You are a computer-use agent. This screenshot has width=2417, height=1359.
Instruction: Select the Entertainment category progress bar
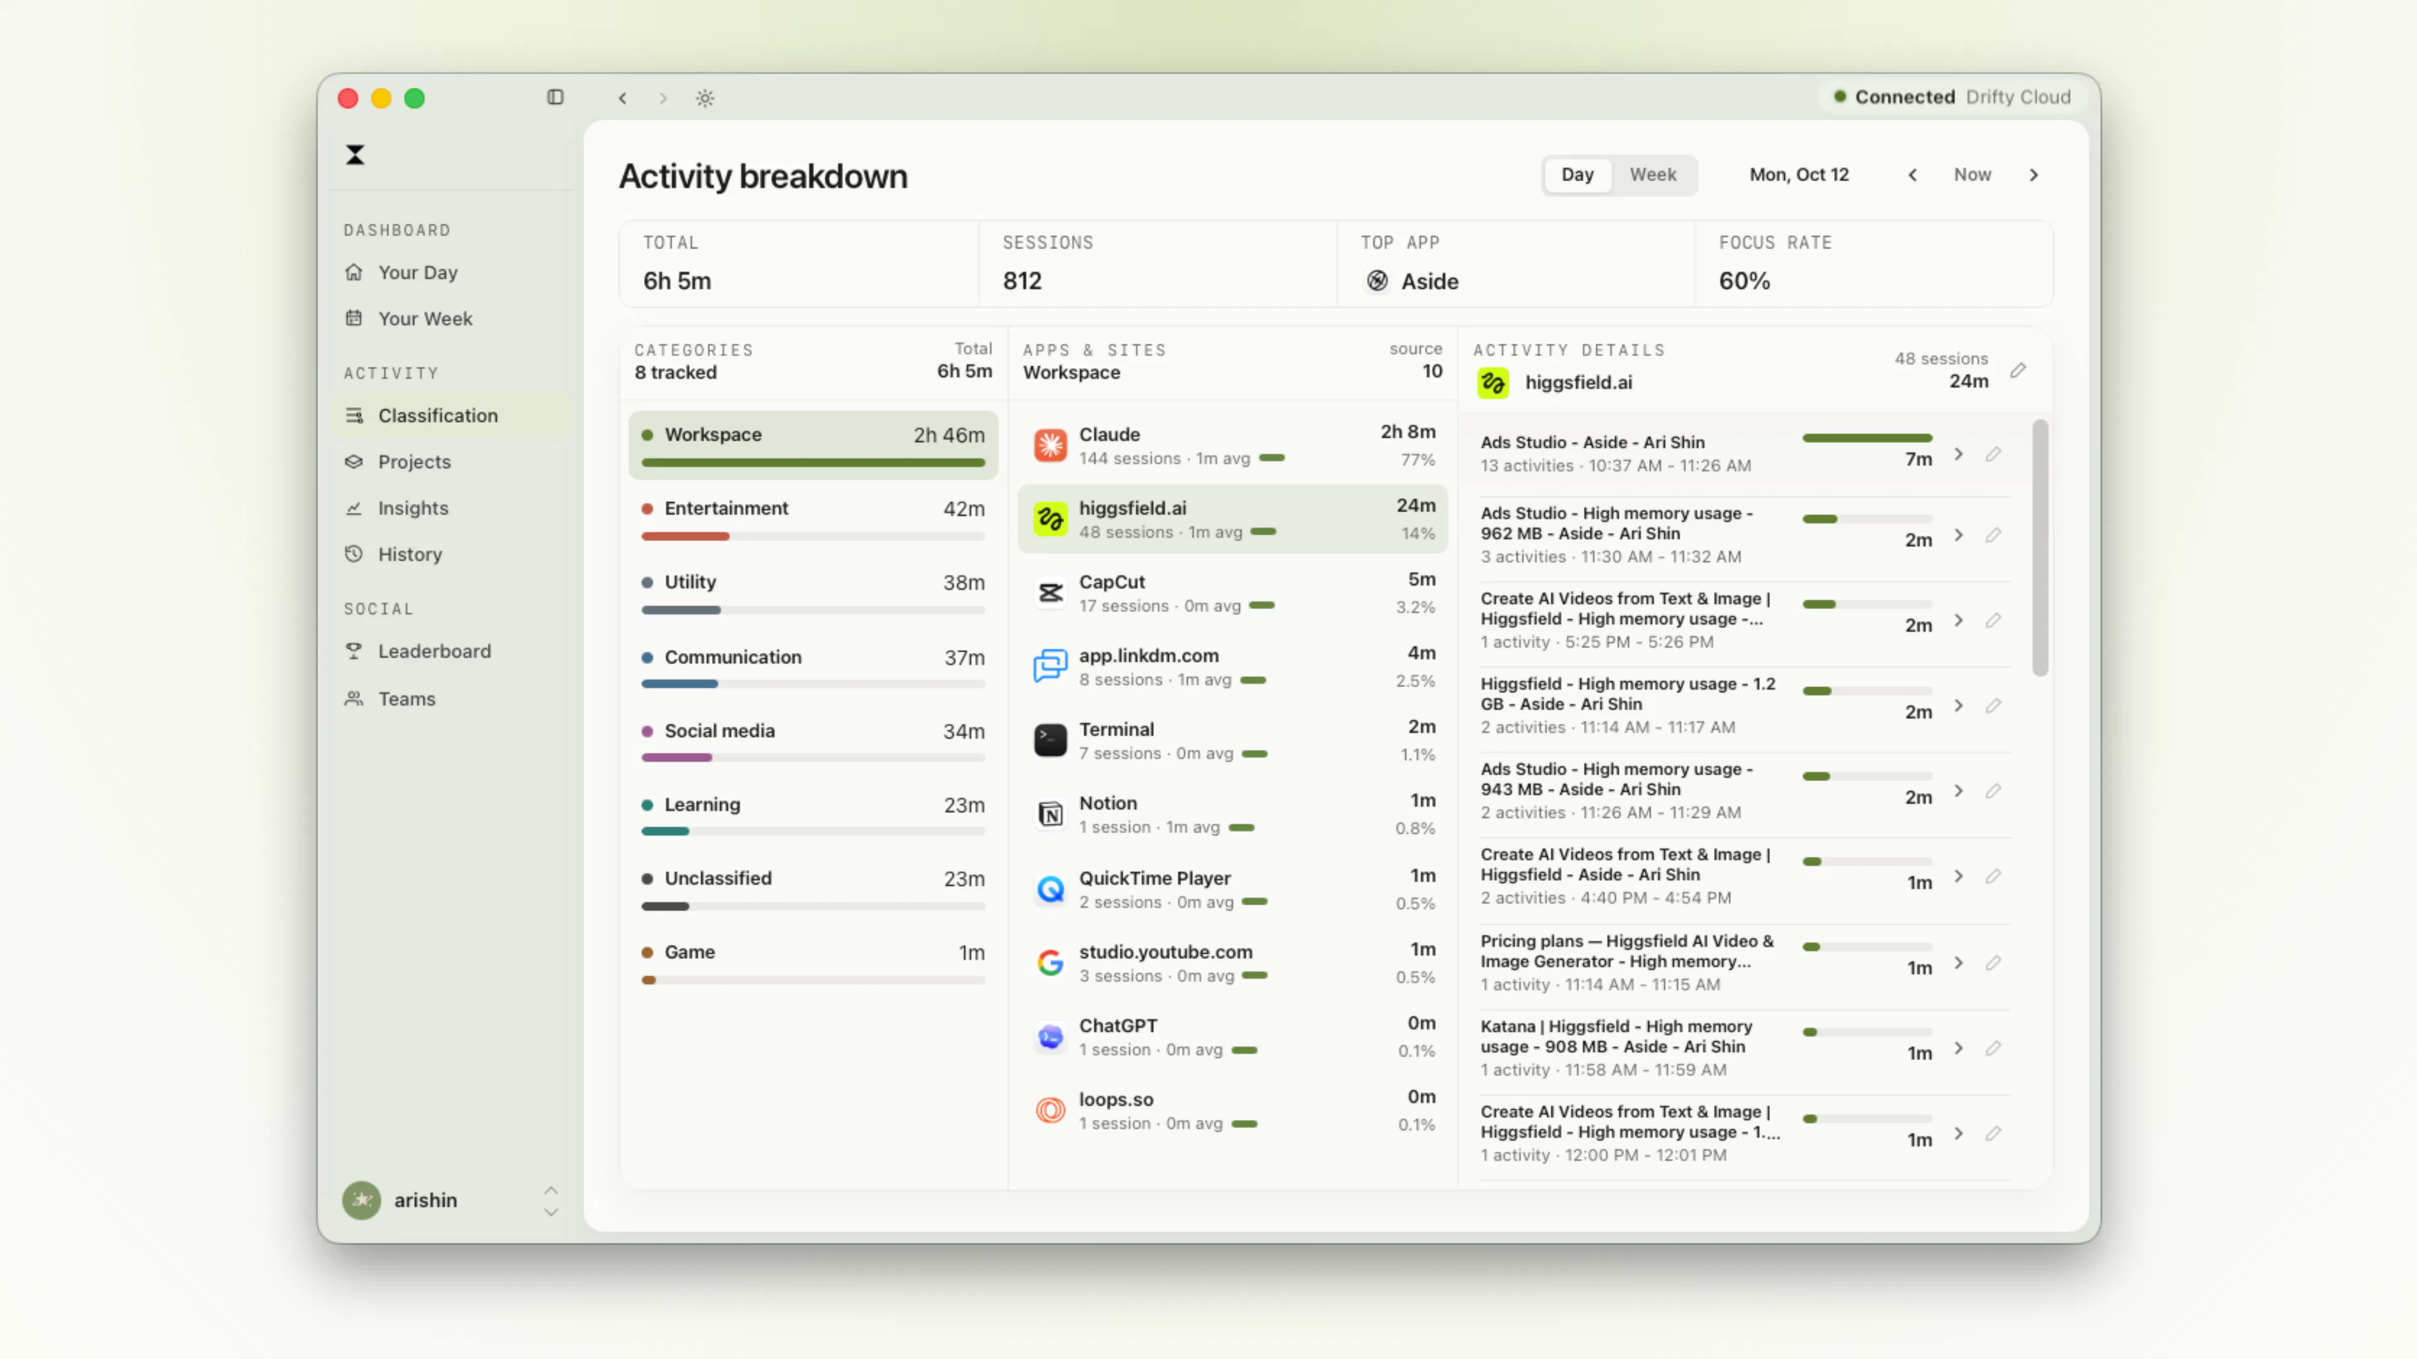pos(813,537)
